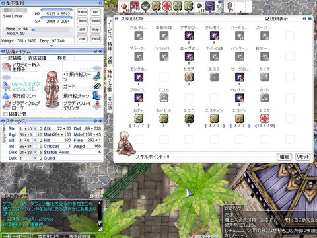
Task: Select the greyed アルケミ soul skill icon
Action: pos(139,36)
